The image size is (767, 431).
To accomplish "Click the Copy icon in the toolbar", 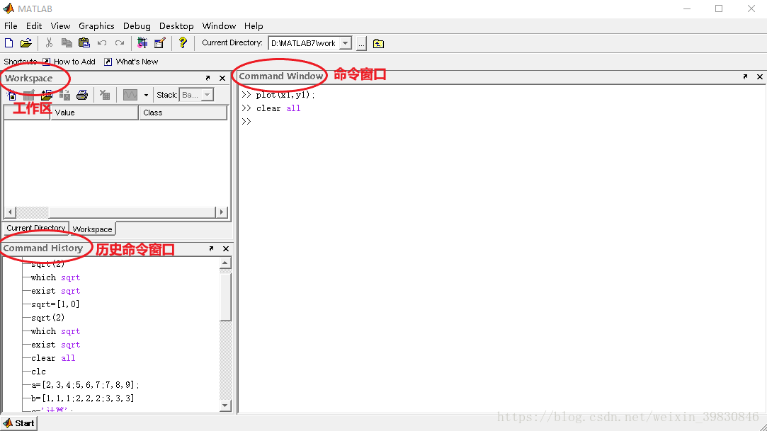I will coord(67,43).
